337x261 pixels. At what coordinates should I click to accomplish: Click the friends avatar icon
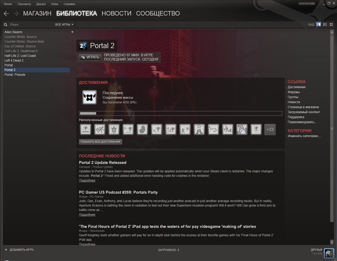pyautogui.click(x=329, y=253)
